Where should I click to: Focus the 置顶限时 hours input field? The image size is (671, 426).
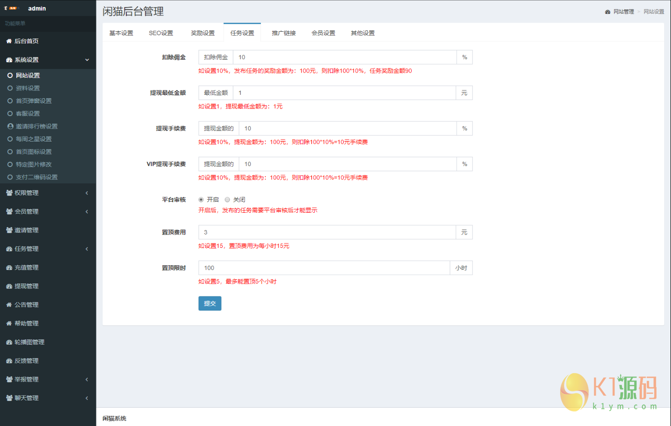[x=324, y=268]
